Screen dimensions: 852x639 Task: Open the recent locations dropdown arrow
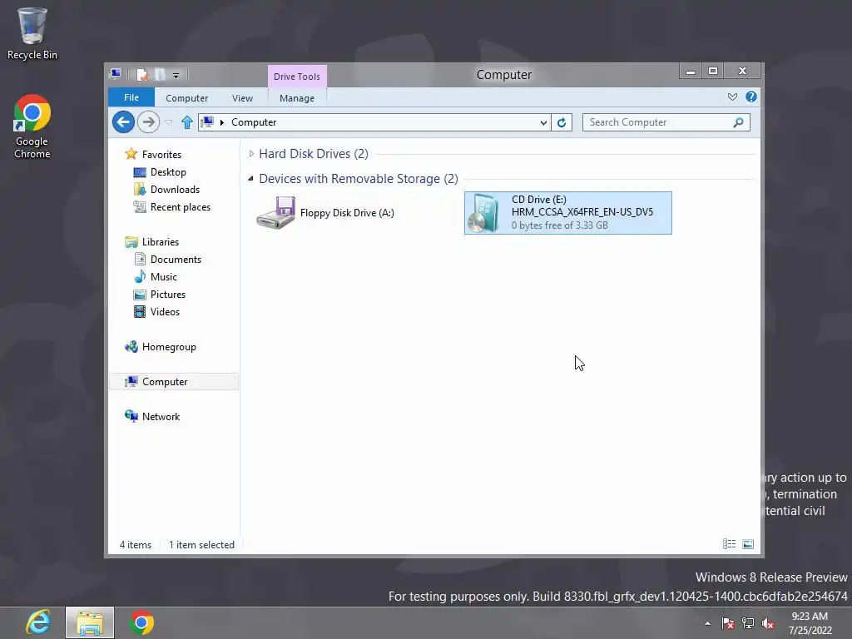pyautogui.click(x=168, y=122)
